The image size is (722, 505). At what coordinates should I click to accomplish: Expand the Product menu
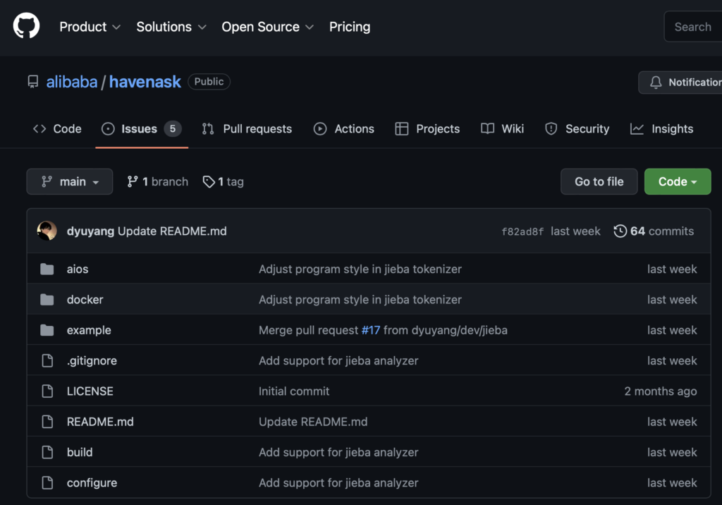point(90,27)
